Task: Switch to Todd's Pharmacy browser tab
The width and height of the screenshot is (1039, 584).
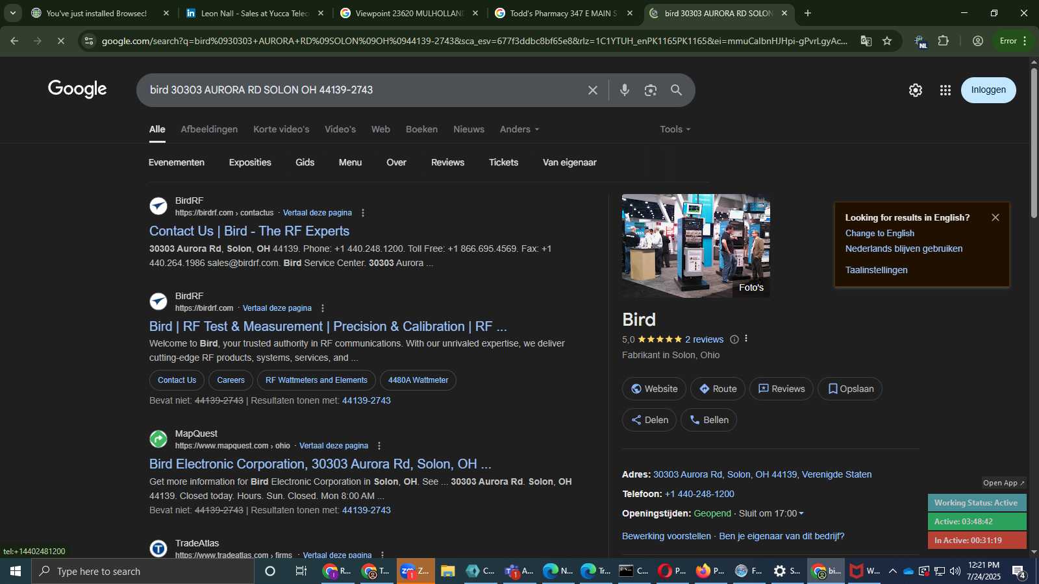Action: 564,13
